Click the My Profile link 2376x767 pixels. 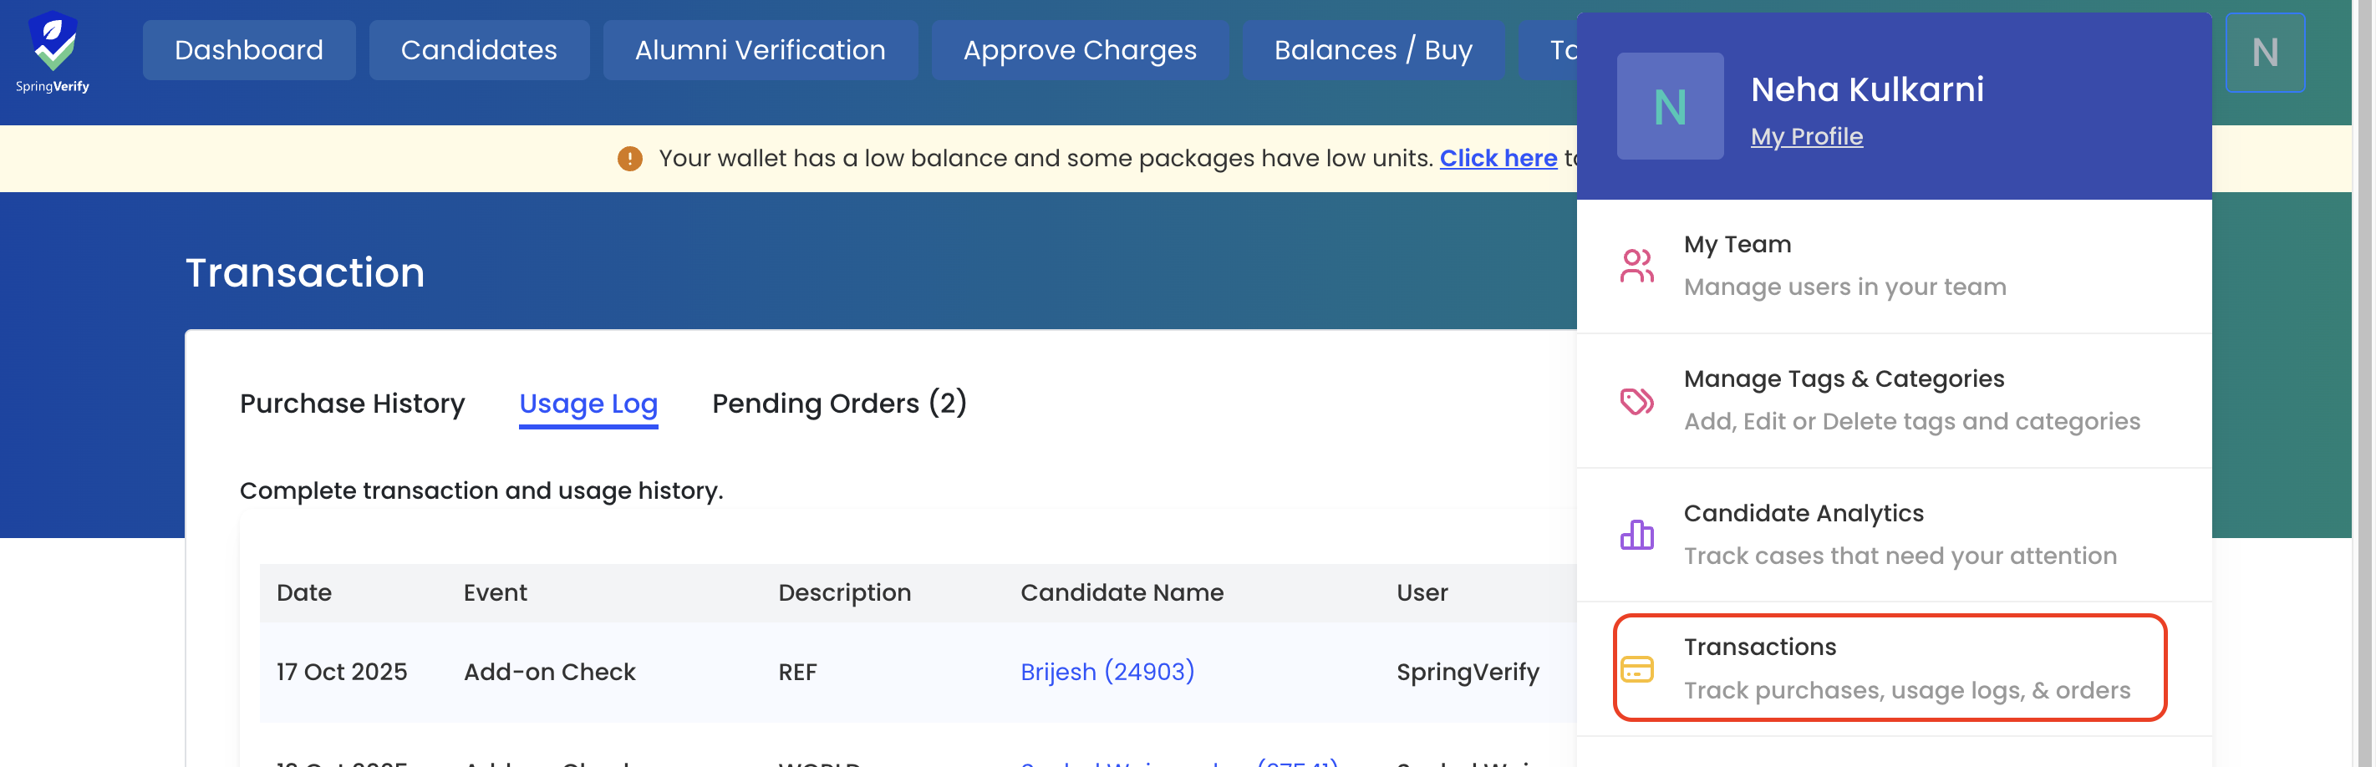click(x=1806, y=136)
